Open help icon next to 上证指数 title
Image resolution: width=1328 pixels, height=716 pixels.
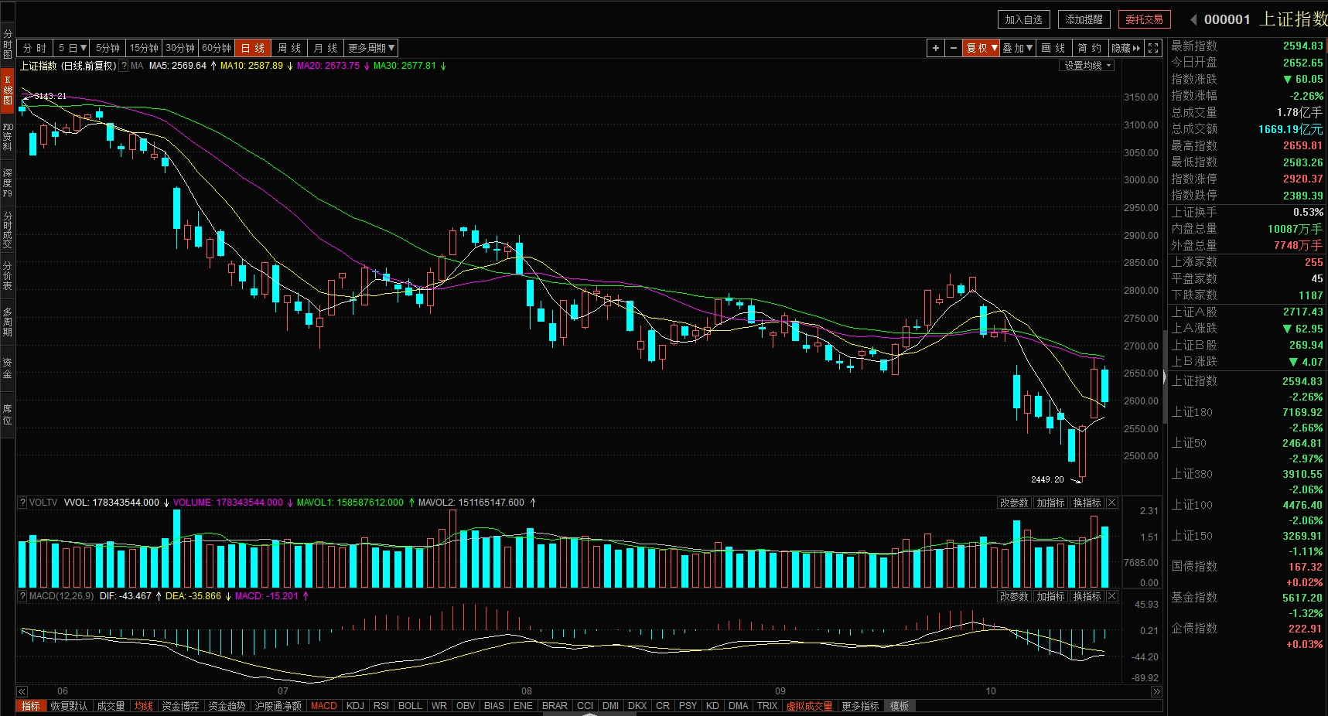124,66
